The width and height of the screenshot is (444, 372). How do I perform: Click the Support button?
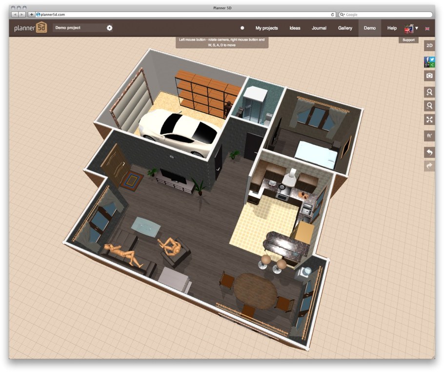click(408, 40)
